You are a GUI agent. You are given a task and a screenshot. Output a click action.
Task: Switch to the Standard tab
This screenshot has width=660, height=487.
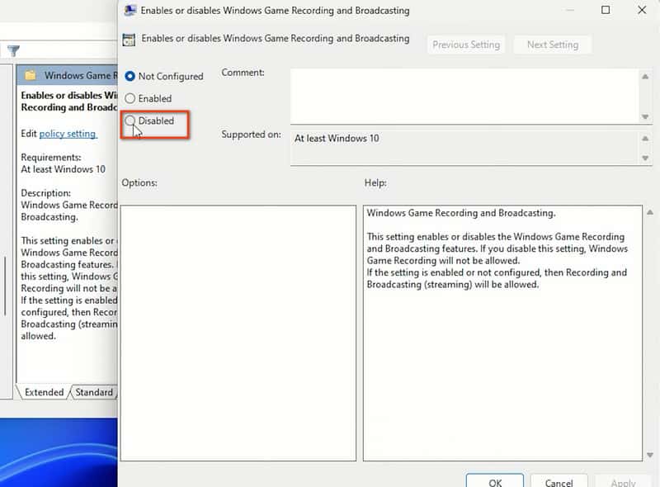tap(94, 392)
